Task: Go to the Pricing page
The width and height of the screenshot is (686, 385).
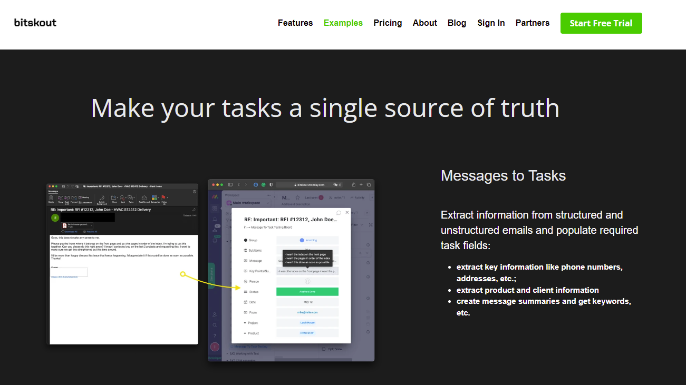Action: tap(388, 23)
